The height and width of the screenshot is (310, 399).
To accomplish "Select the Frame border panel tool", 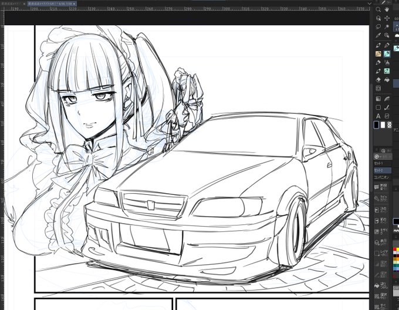I will pyautogui.click(x=378, y=88).
